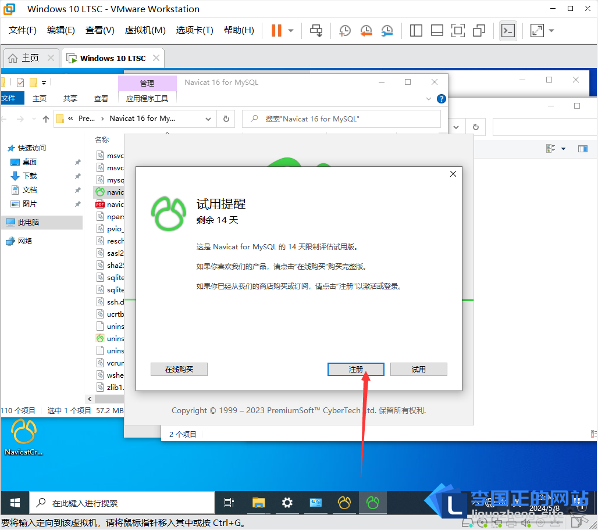This screenshot has height=530, width=598.
Task: Toggle the VMware library sidebar
Action: (416, 30)
